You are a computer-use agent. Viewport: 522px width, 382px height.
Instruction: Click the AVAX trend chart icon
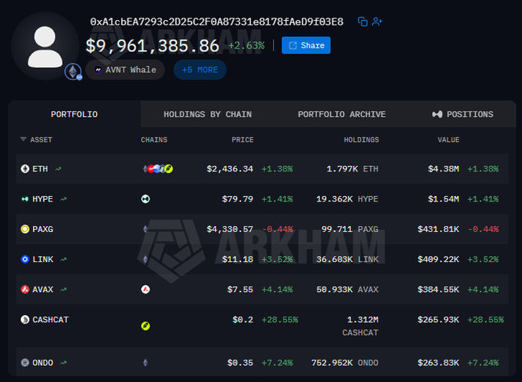(63, 290)
